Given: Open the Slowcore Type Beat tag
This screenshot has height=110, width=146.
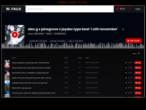Looking at the screenshot, I should [x=38, y=41].
